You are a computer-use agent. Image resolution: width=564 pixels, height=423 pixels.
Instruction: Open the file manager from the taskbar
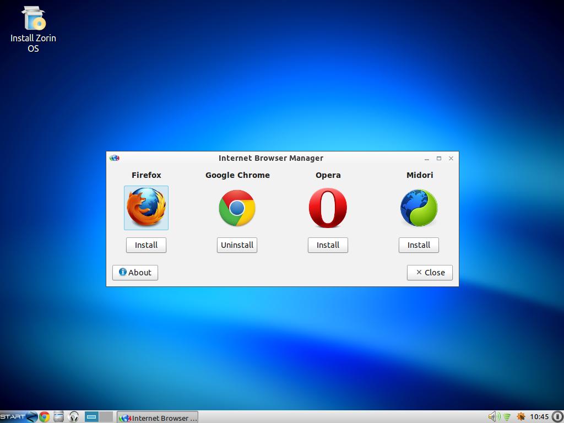click(x=58, y=417)
